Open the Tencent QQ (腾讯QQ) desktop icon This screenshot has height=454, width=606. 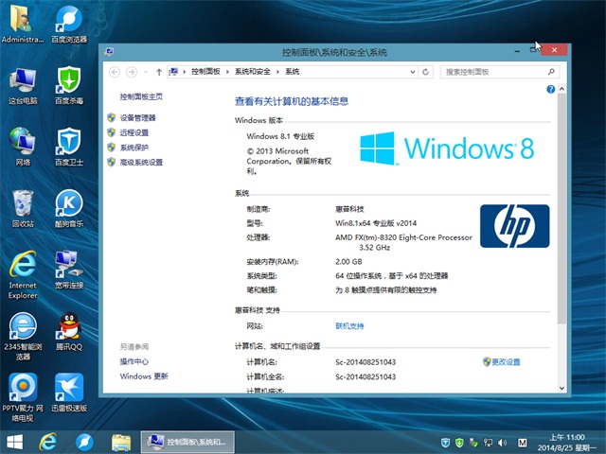pos(69,332)
